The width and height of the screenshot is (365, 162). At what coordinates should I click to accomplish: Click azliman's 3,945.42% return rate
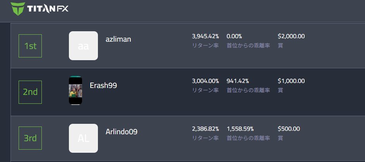tap(205, 36)
